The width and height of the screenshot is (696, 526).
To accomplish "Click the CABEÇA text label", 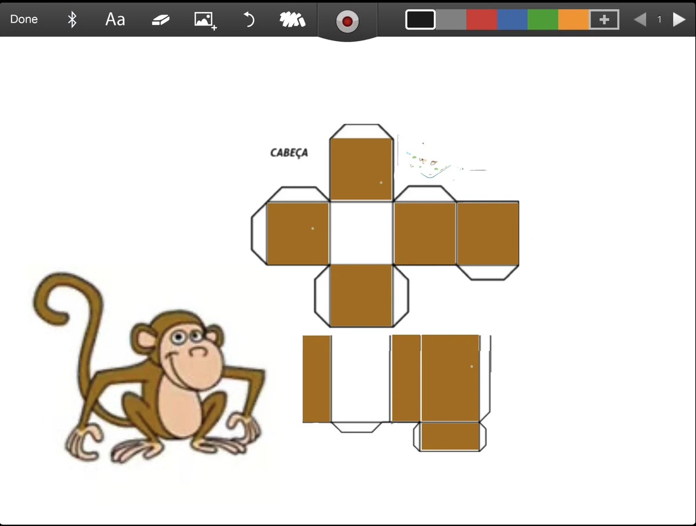I will pyautogui.click(x=289, y=153).
